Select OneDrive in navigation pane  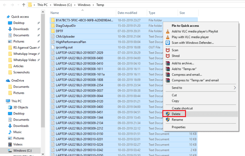point(18,80)
